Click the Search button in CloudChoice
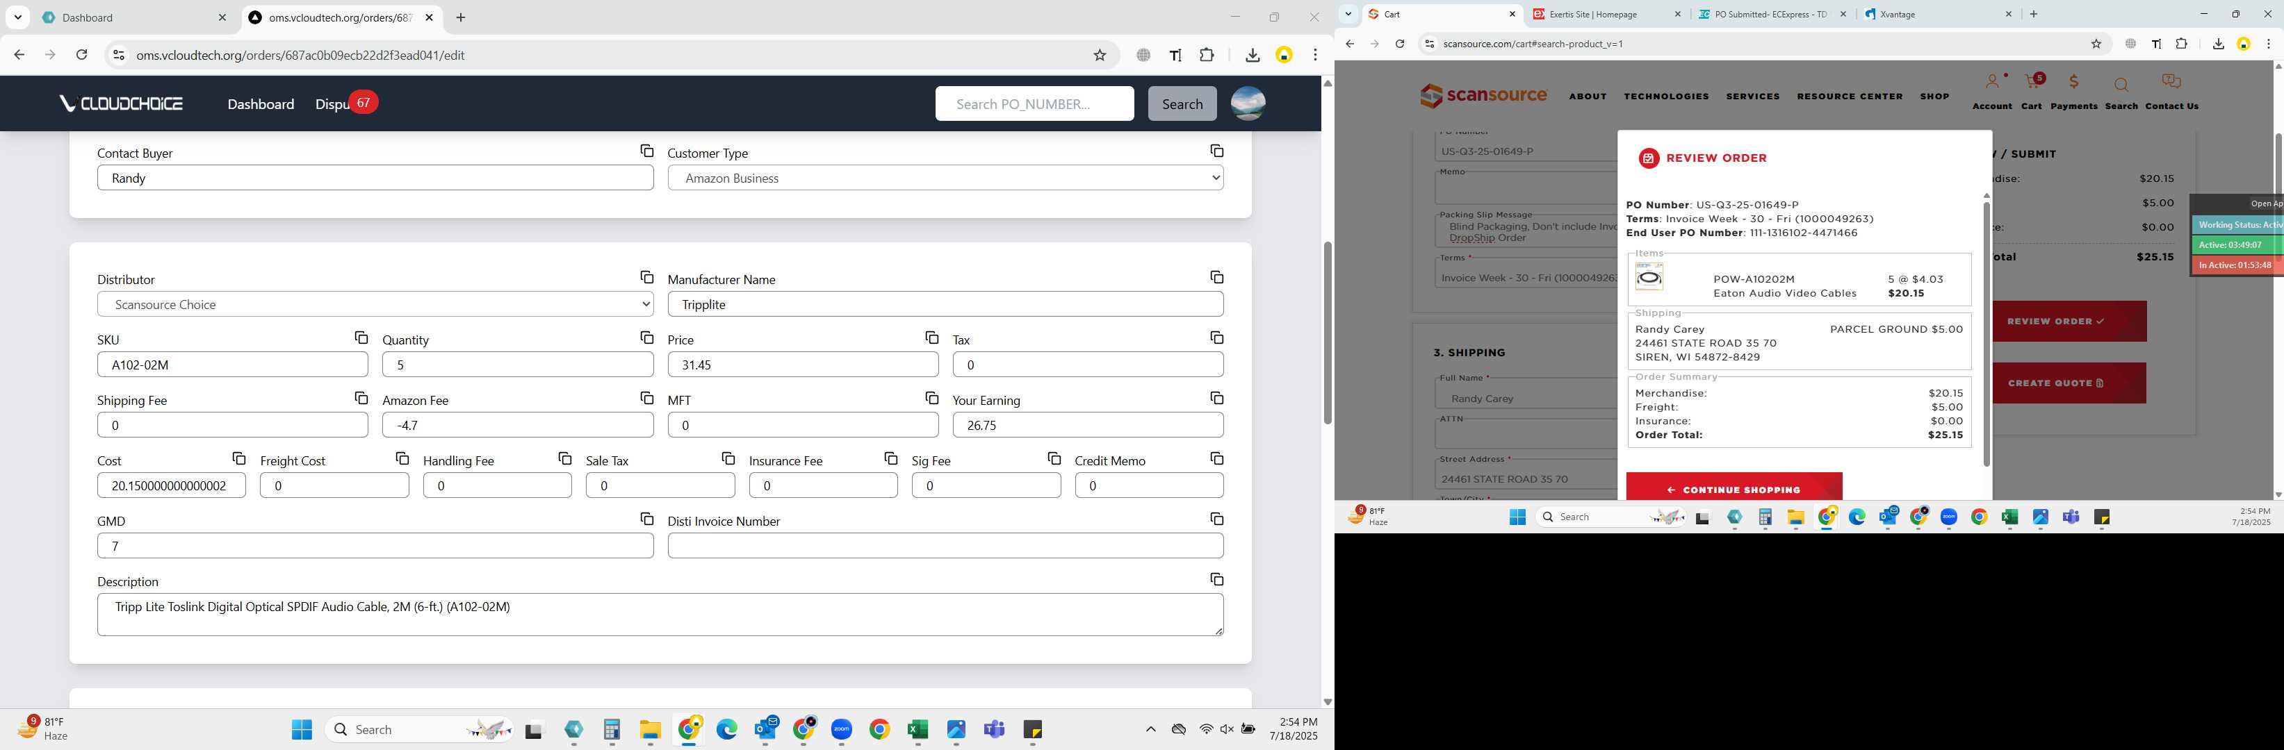 pos(1182,103)
